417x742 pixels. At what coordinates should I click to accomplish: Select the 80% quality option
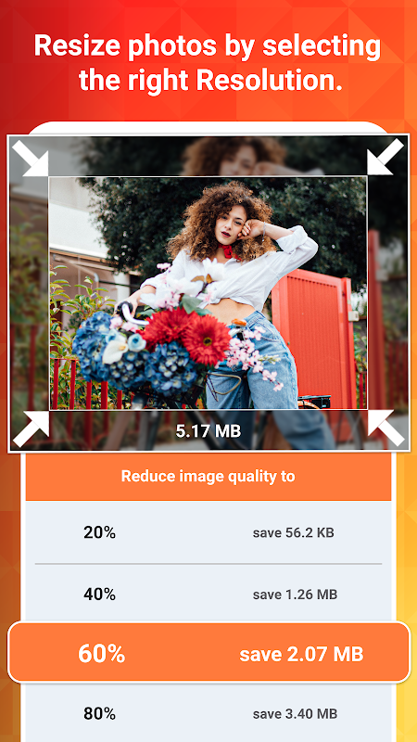pos(208,713)
